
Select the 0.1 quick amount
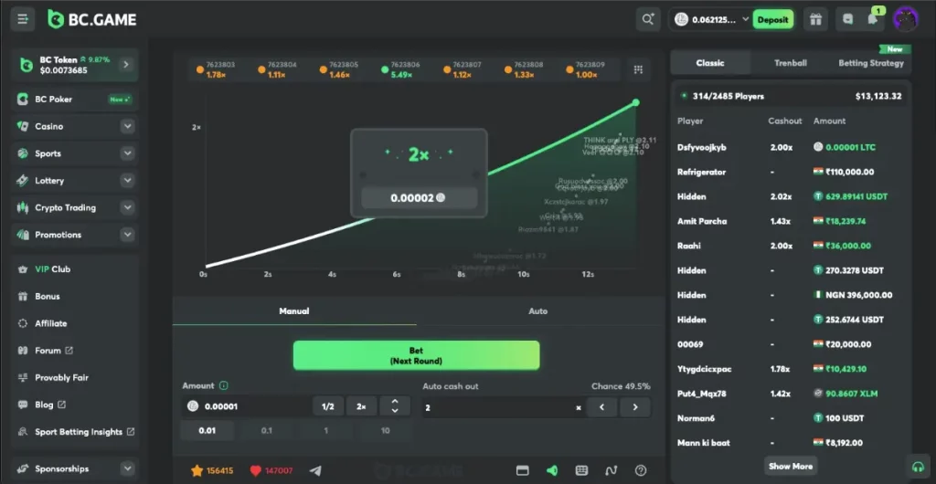[x=266, y=430]
